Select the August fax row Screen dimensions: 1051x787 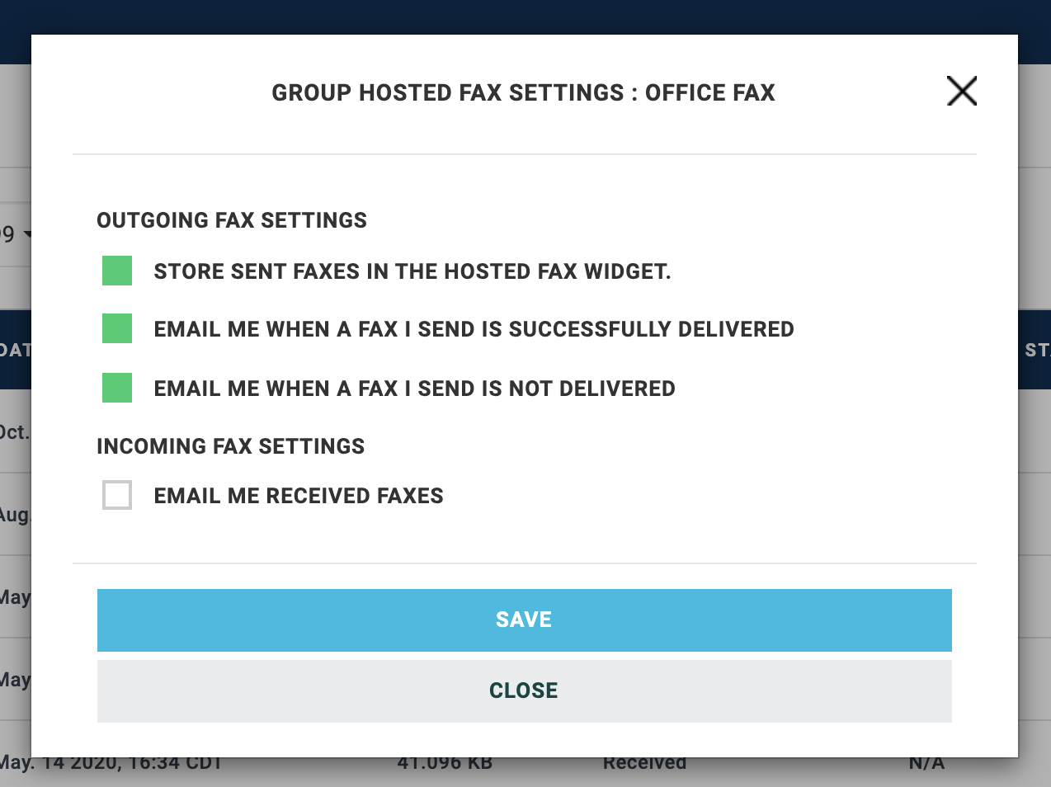14,515
